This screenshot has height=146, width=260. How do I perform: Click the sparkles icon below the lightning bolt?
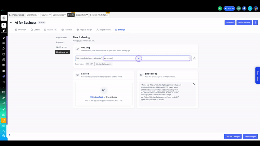coord(4,38)
